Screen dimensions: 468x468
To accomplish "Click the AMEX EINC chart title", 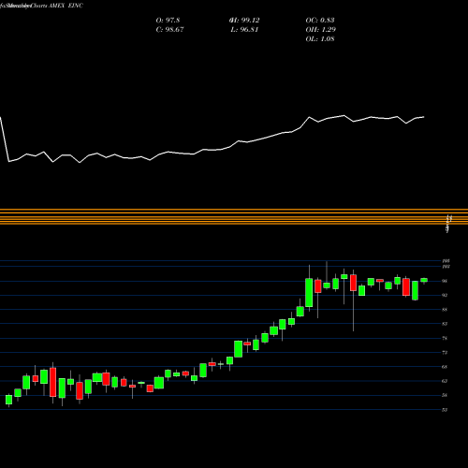I will [66, 6].
